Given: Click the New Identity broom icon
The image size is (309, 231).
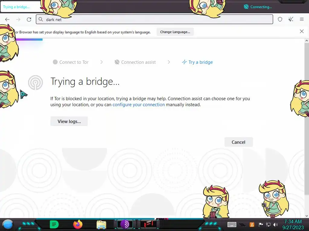Looking at the screenshot, I should 291,19.
